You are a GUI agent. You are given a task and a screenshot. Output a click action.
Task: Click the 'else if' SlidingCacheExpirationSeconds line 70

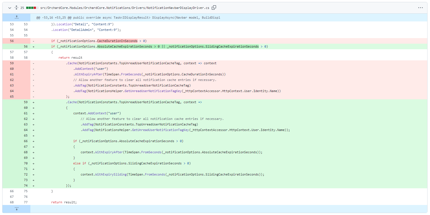[x=132, y=163]
